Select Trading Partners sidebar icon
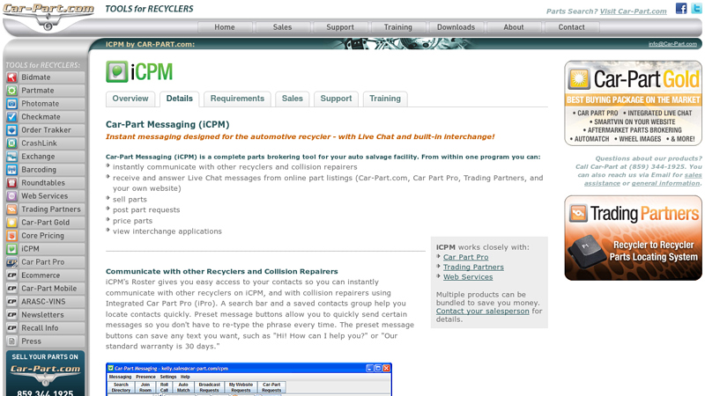The height and width of the screenshot is (396, 705). point(11,209)
